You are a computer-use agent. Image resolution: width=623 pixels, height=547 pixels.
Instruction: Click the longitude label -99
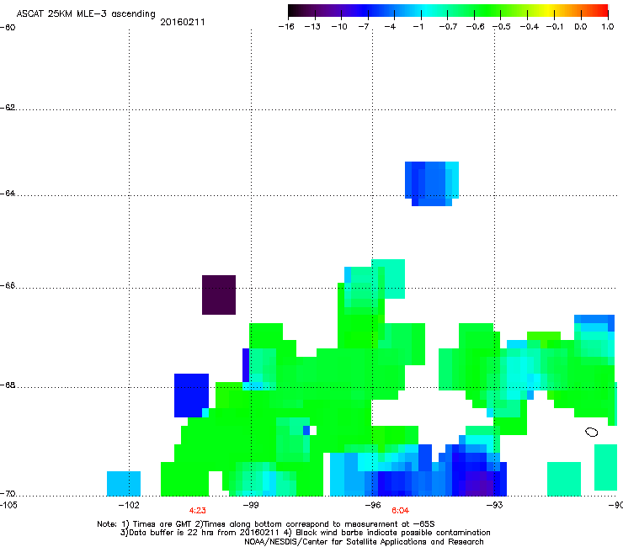click(x=251, y=505)
